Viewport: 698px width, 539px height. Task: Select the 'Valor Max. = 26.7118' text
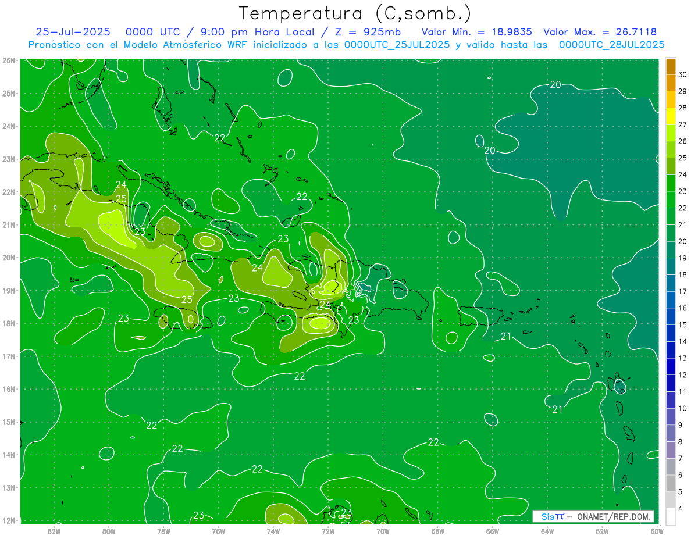(600, 32)
